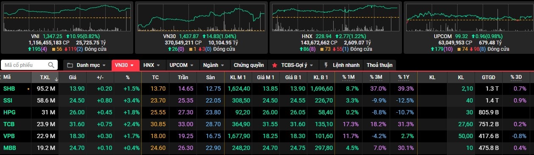The width and height of the screenshot is (534, 155).
Task: Open the UPCOM index chart thumbnail
Action: coord(469,28)
